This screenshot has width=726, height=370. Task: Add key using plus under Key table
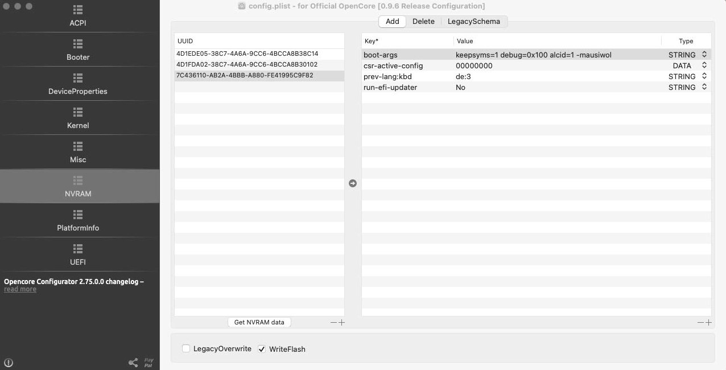[x=708, y=323]
